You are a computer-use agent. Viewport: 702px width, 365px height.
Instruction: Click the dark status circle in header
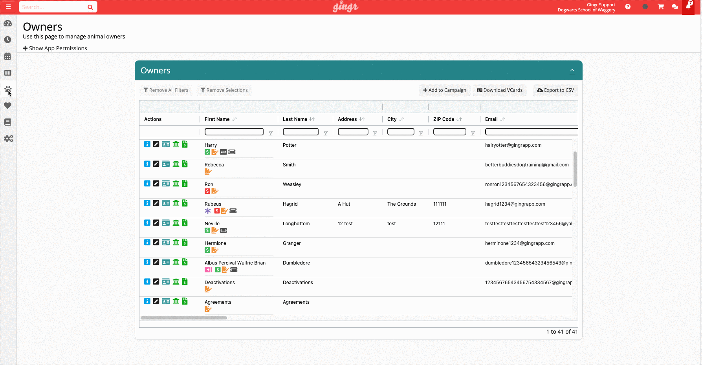pyautogui.click(x=645, y=7)
